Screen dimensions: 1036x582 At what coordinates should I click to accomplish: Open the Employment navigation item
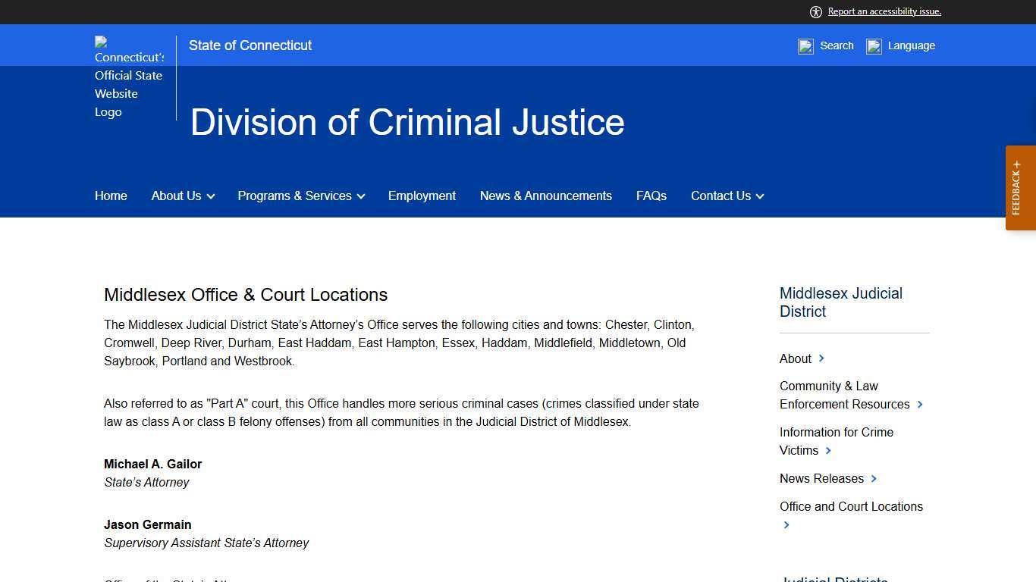click(x=422, y=196)
